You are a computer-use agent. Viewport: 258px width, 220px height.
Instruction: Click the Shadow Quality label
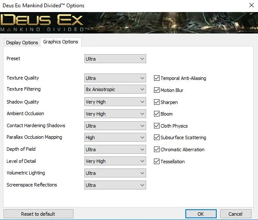(23, 102)
